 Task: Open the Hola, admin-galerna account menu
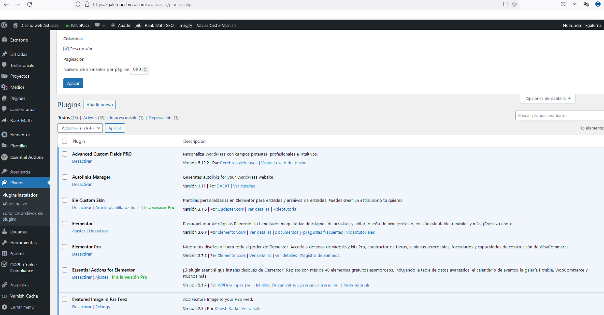(x=583, y=25)
